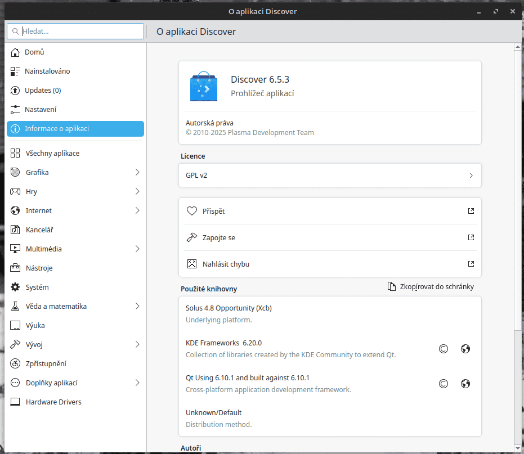Select Všechny aplikace category
Image resolution: width=524 pixels, height=454 pixels.
pos(75,153)
